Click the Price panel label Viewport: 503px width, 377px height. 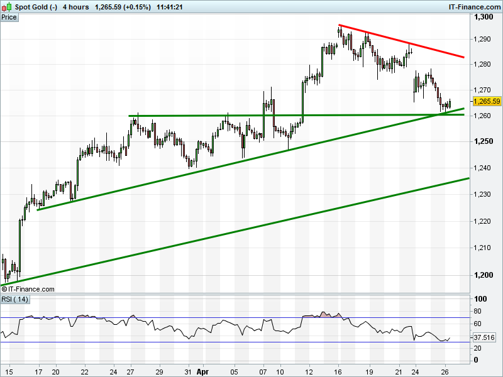pos(9,18)
